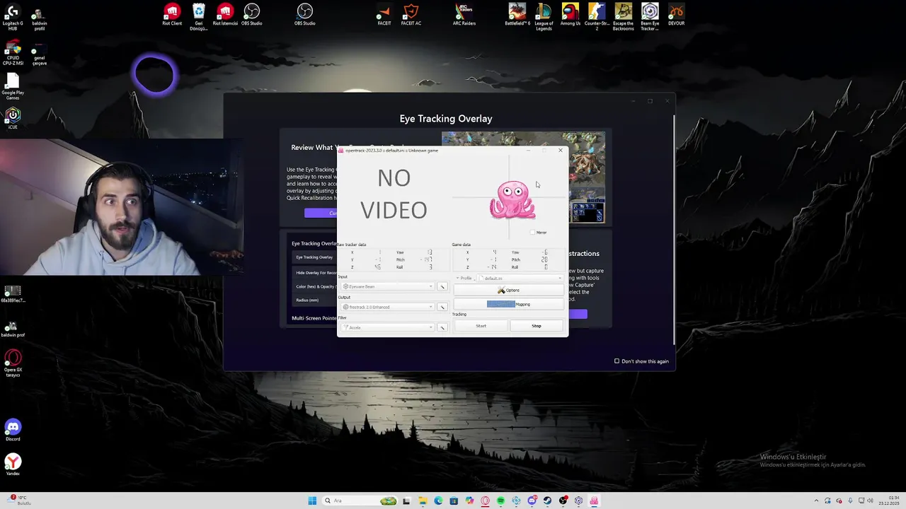Open Microsoft Edge from the taskbar
Viewport: 906px width, 509px height.
(438, 501)
